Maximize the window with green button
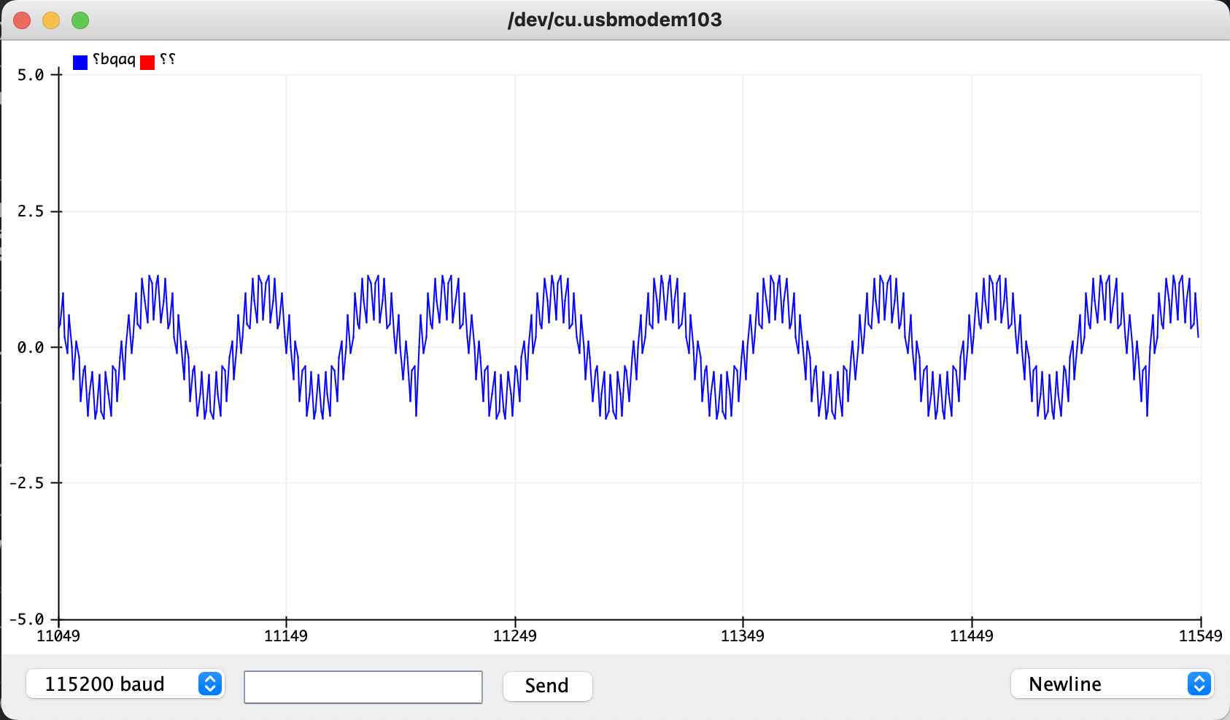The width and height of the screenshot is (1230, 720). [80, 20]
